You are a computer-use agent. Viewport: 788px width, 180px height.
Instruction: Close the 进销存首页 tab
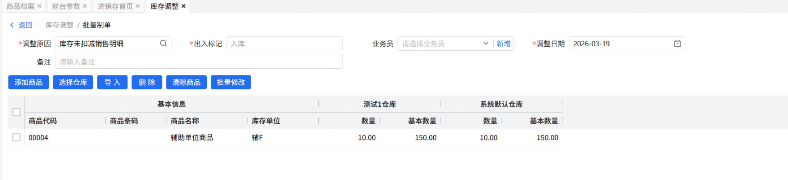(138, 6)
